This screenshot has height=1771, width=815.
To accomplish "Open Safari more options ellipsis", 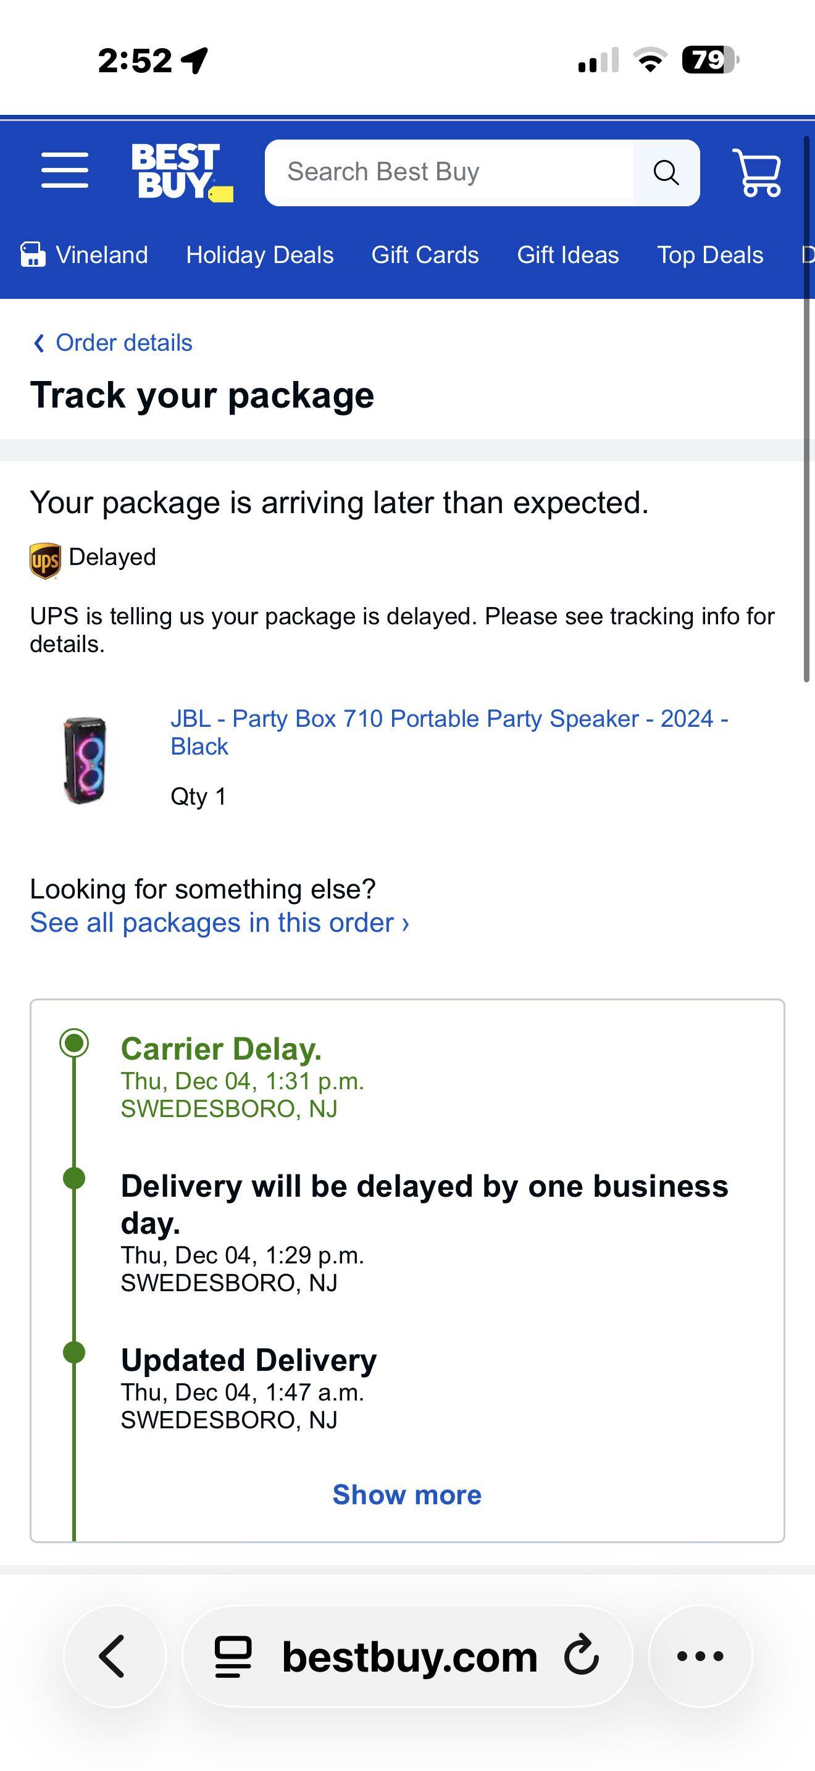I will tap(700, 1656).
